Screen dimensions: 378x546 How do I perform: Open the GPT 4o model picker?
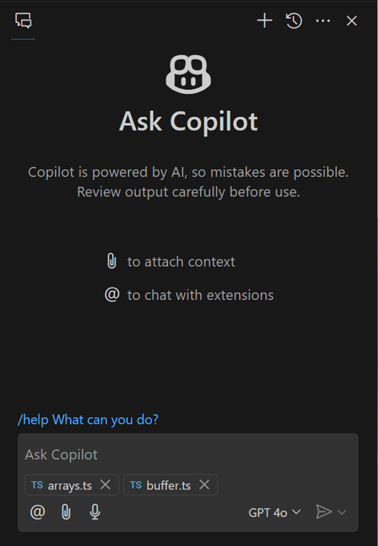(x=275, y=513)
